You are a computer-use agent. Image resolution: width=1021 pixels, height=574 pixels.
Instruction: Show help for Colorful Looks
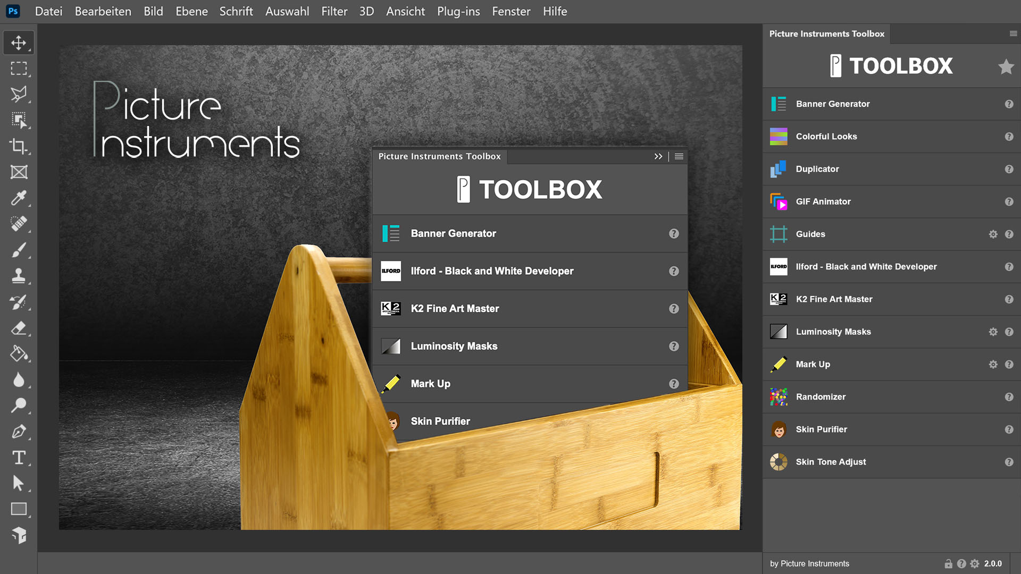(x=1009, y=137)
